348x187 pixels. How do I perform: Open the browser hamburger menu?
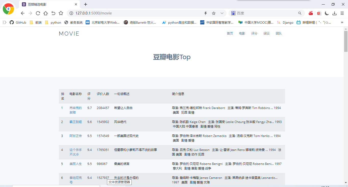coord(342,13)
